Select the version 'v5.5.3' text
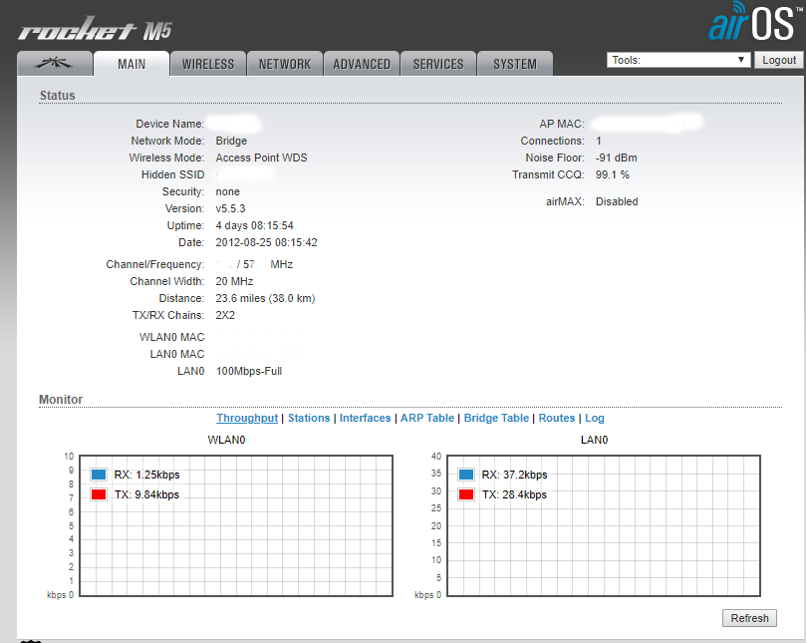Image resolution: width=806 pixels, height=643 pixels. point(230,208)
